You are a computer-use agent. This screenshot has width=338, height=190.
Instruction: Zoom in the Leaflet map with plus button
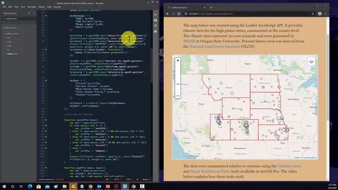click(177, 61)
